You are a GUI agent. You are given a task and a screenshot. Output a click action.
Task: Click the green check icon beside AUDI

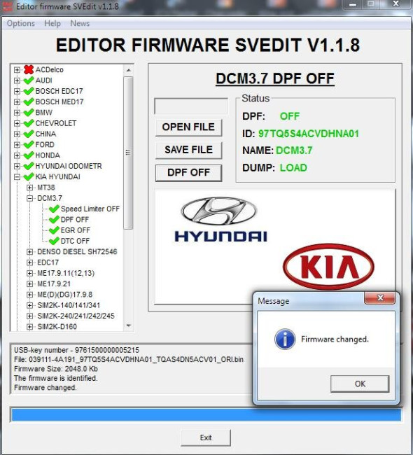pyautogui.click(x=29, y=80)
